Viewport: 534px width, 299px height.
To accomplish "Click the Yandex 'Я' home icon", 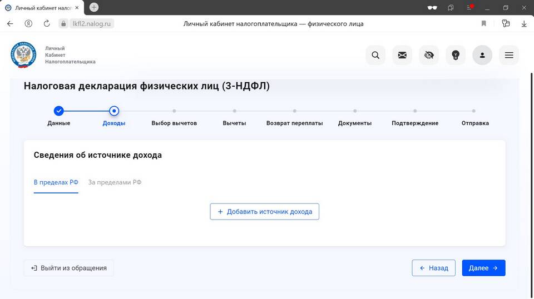I will (28, 24).
